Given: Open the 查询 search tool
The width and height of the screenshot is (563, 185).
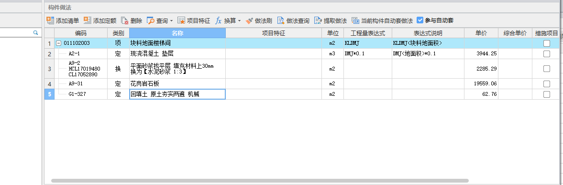Looking at the screenshot, I should (157, 21).
